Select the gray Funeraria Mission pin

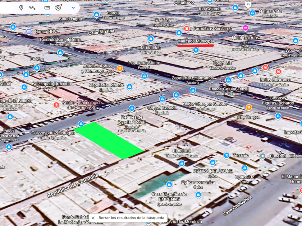[x=263, y=156]
